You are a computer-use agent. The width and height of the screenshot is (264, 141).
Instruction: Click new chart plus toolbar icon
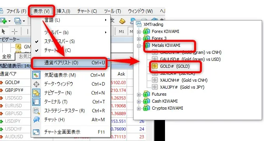[3, 21]
